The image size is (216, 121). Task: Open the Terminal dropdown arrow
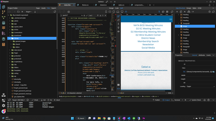tap(182, 100)
